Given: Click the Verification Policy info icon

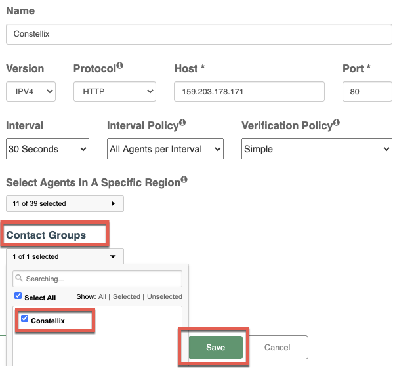Looking at the screenshot, I should tap(337, 123).
